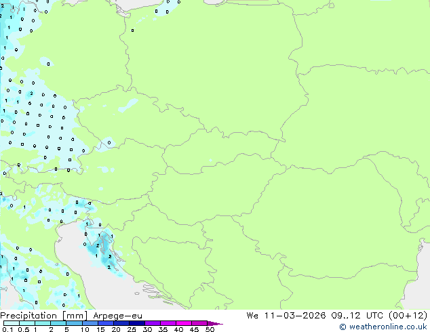Image resolution: width=430 pixels, height=332 pixels.
Task: Pick the 40–45 mm magenta legend swatch
Action: 184,323
